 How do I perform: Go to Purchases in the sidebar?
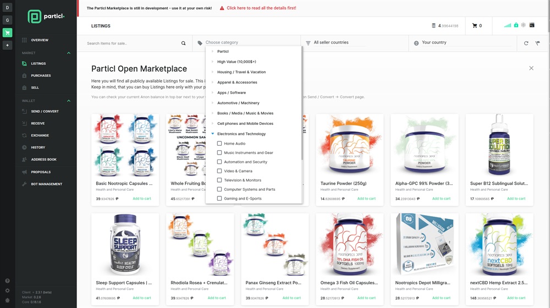[41, 75]
